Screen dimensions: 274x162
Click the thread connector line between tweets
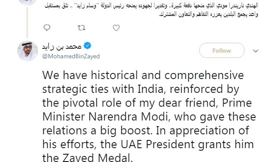pyautogui.click(x=27, y=22)
